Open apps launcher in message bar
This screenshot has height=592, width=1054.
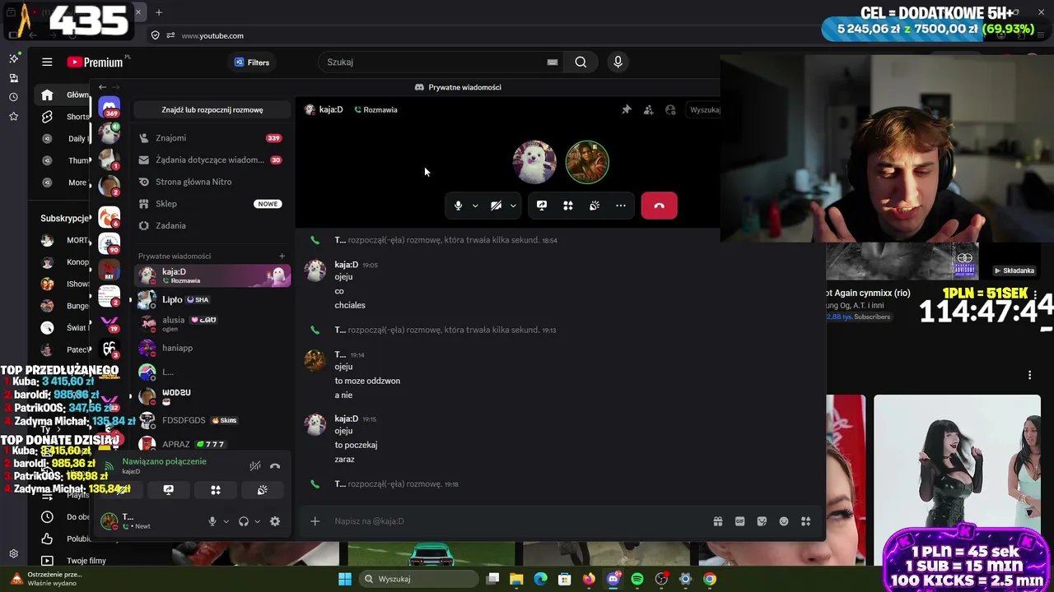click(x=806, y=521)
